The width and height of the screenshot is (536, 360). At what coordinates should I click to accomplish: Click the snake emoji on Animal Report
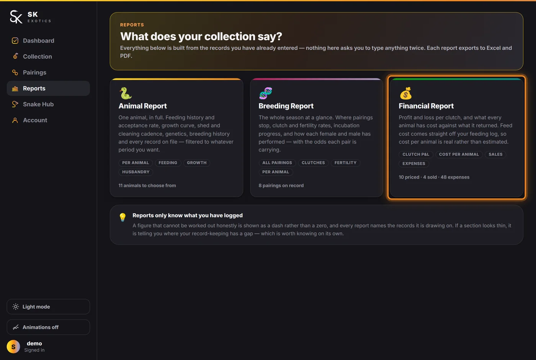tap(125, 93)
